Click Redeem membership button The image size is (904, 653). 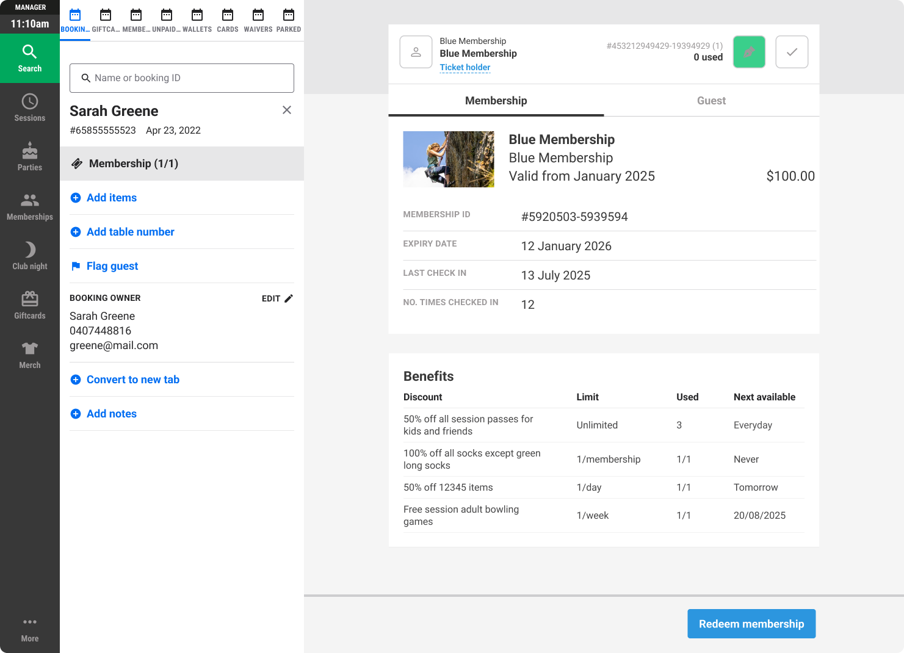click(x=751, y=624)
